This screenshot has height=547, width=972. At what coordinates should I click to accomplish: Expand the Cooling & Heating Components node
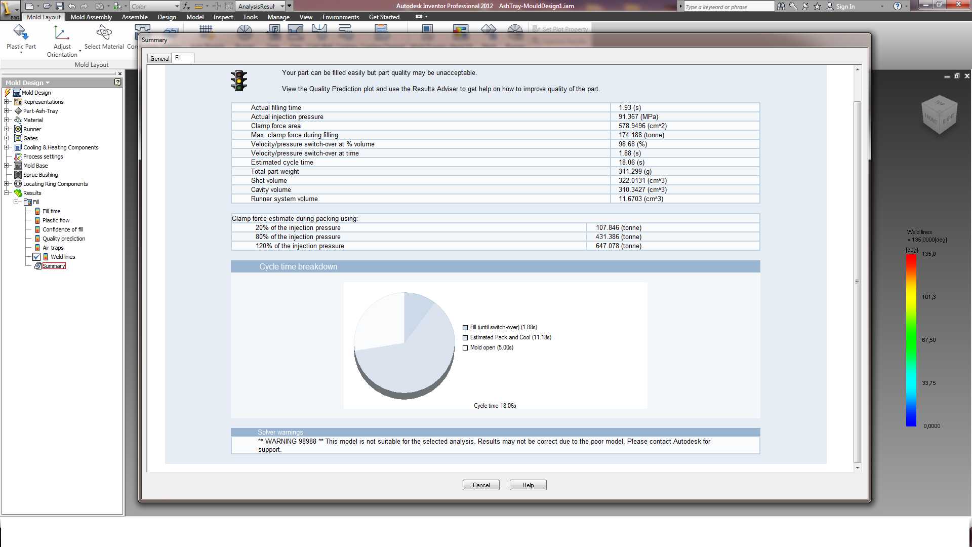pyautogui.click(x=7, y=147)
